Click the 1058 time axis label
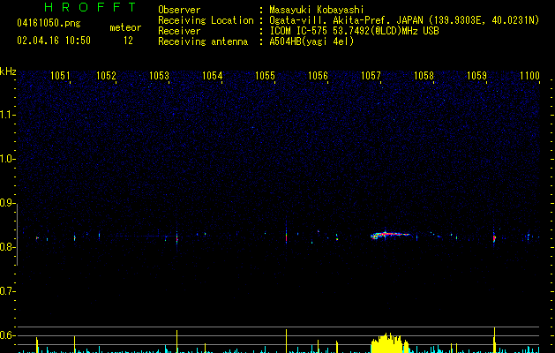 pos(424,76)
